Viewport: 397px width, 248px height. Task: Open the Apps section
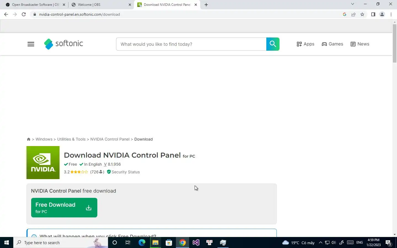click(x=305, y=44)
